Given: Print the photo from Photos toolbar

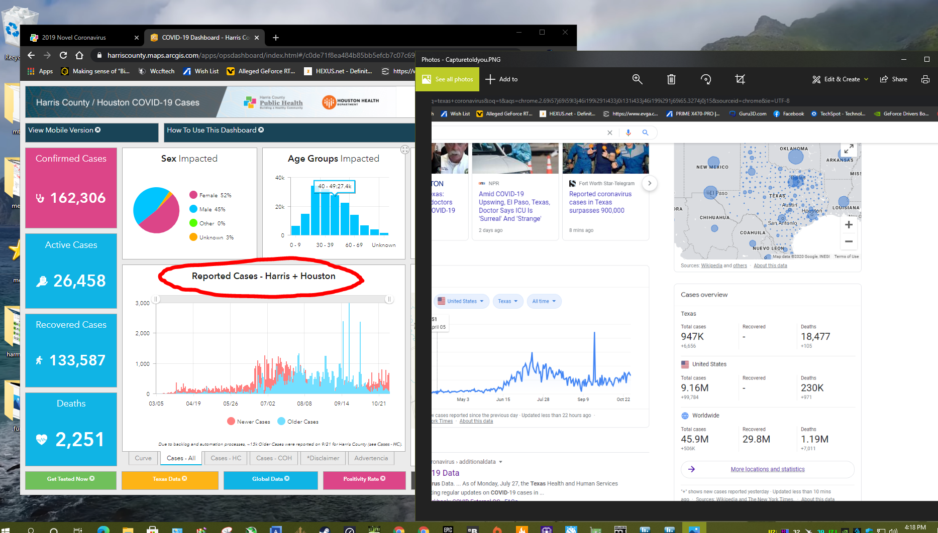Looking at the screenshot, I should [x=925, y=79].
